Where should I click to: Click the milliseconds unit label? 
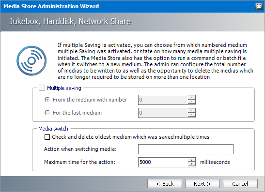(x=215, y=162)
